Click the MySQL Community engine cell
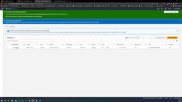 pyautogui.click(x=54, y=48)
